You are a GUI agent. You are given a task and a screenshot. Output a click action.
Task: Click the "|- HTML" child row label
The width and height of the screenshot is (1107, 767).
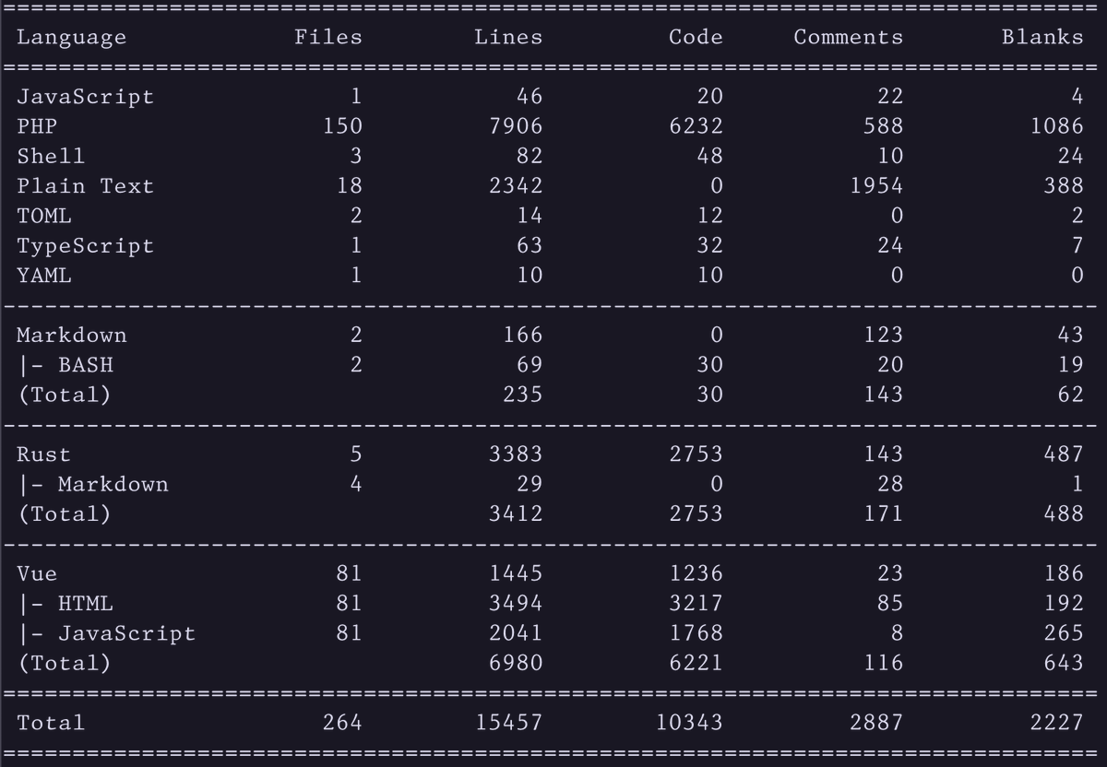(65, 604)
